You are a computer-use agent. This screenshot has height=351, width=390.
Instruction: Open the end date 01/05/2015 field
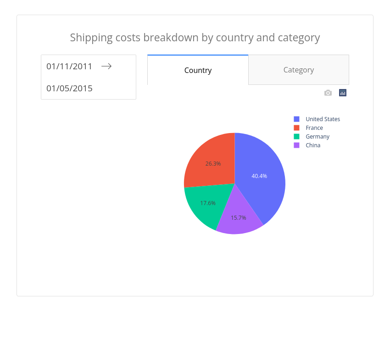pos(69,88)
